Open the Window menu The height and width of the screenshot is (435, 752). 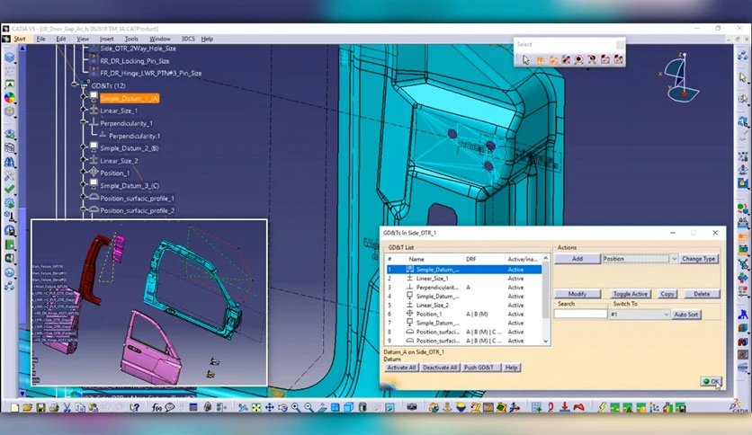tap(160, 39)
